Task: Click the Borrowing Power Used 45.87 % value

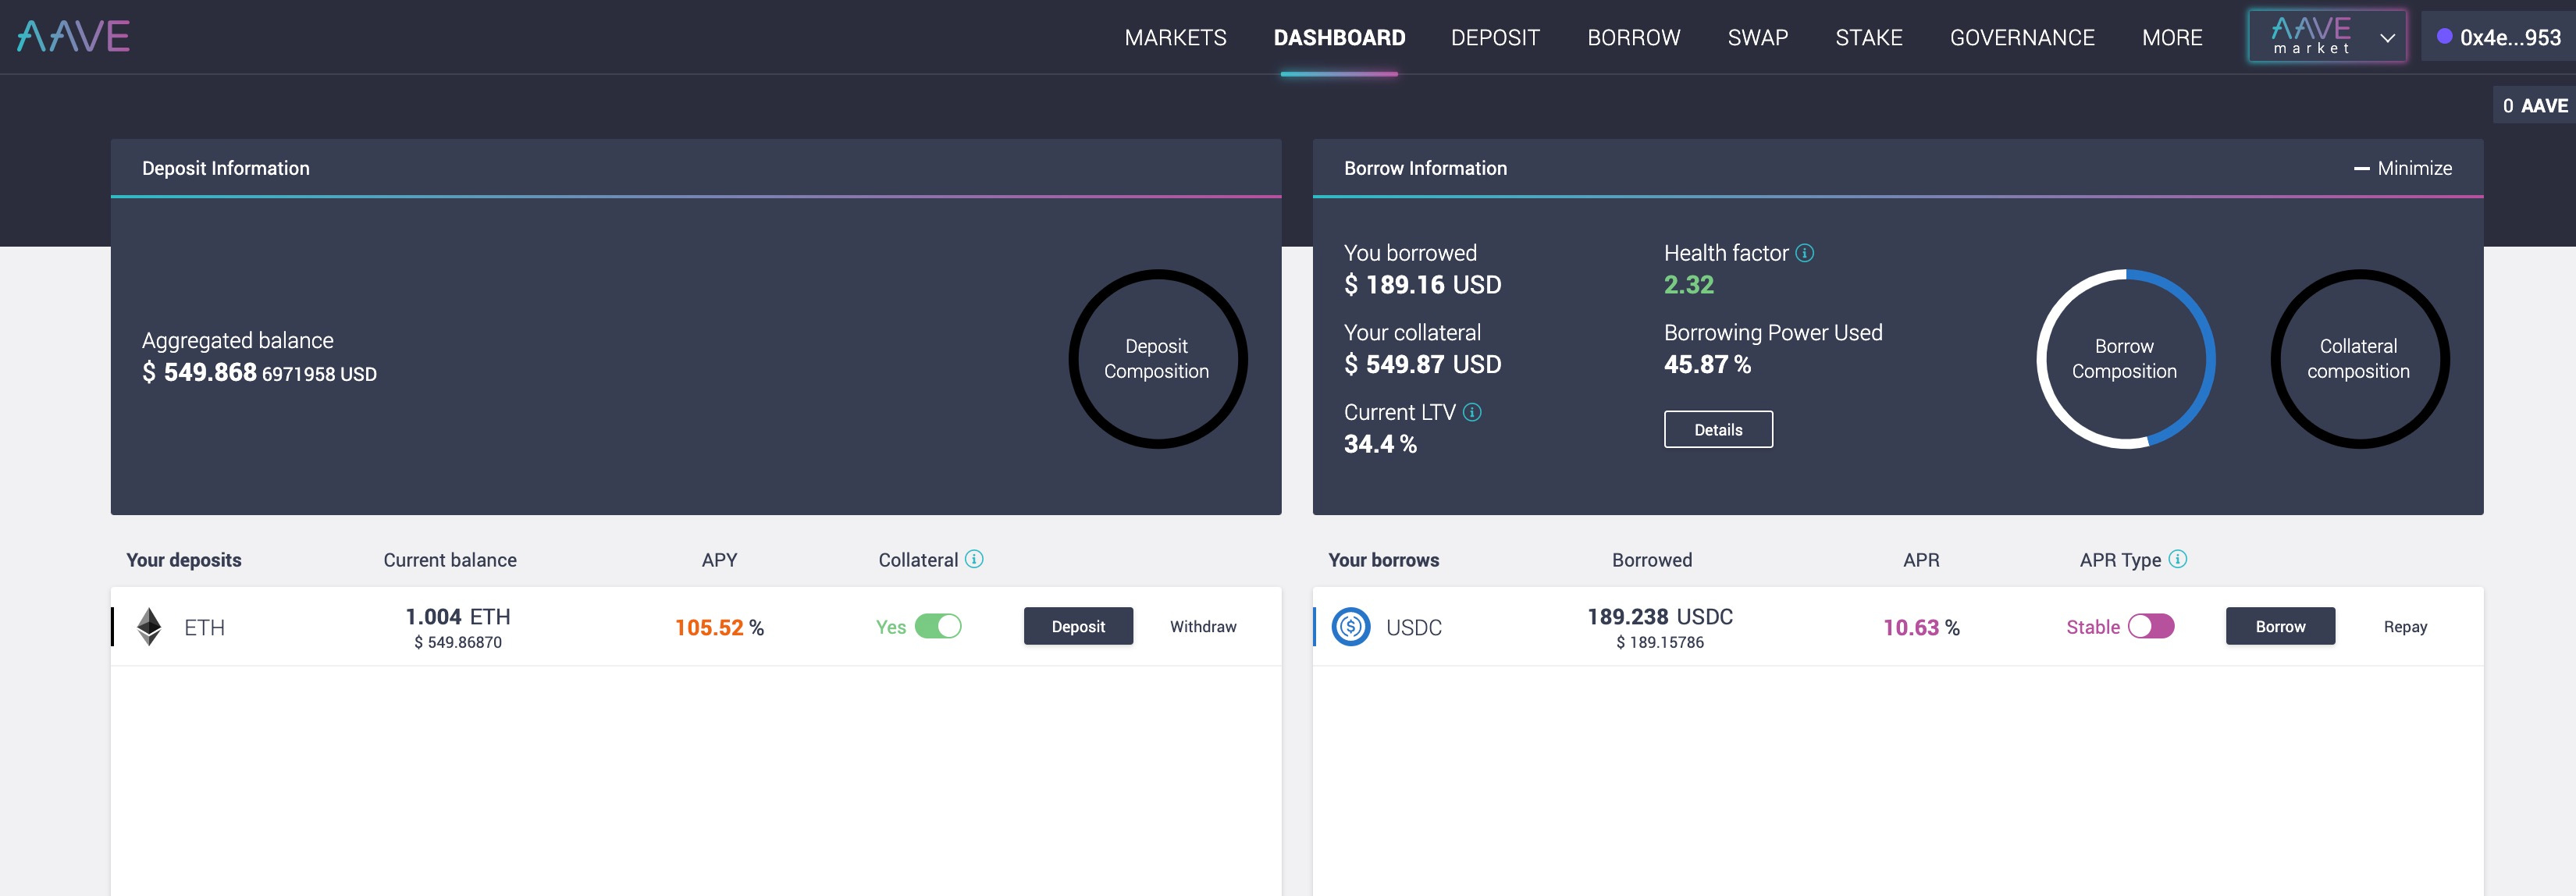Action: pyautogui.click(x=1707, y=365)
